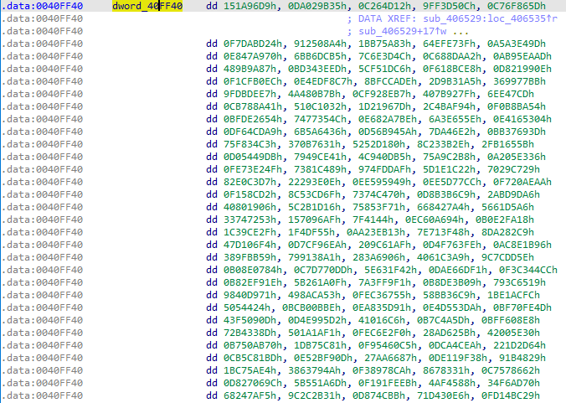Select value 4C940DB5h
The height and width of the screenshot is (403, 566).
click(x=385, y=157)
